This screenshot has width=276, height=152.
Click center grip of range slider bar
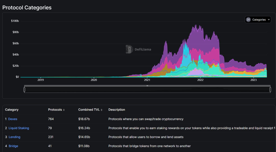pyautogui.click(x=147, y=86)
